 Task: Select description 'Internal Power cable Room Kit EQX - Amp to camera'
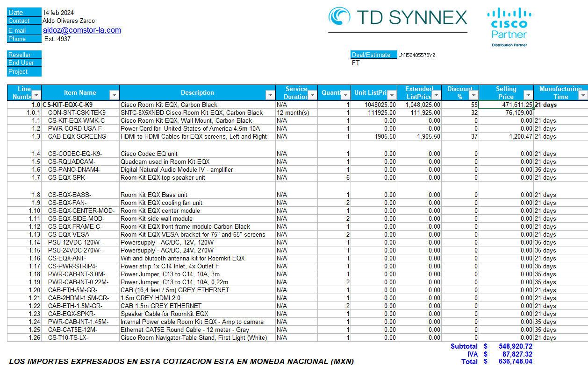click(192, 322)
